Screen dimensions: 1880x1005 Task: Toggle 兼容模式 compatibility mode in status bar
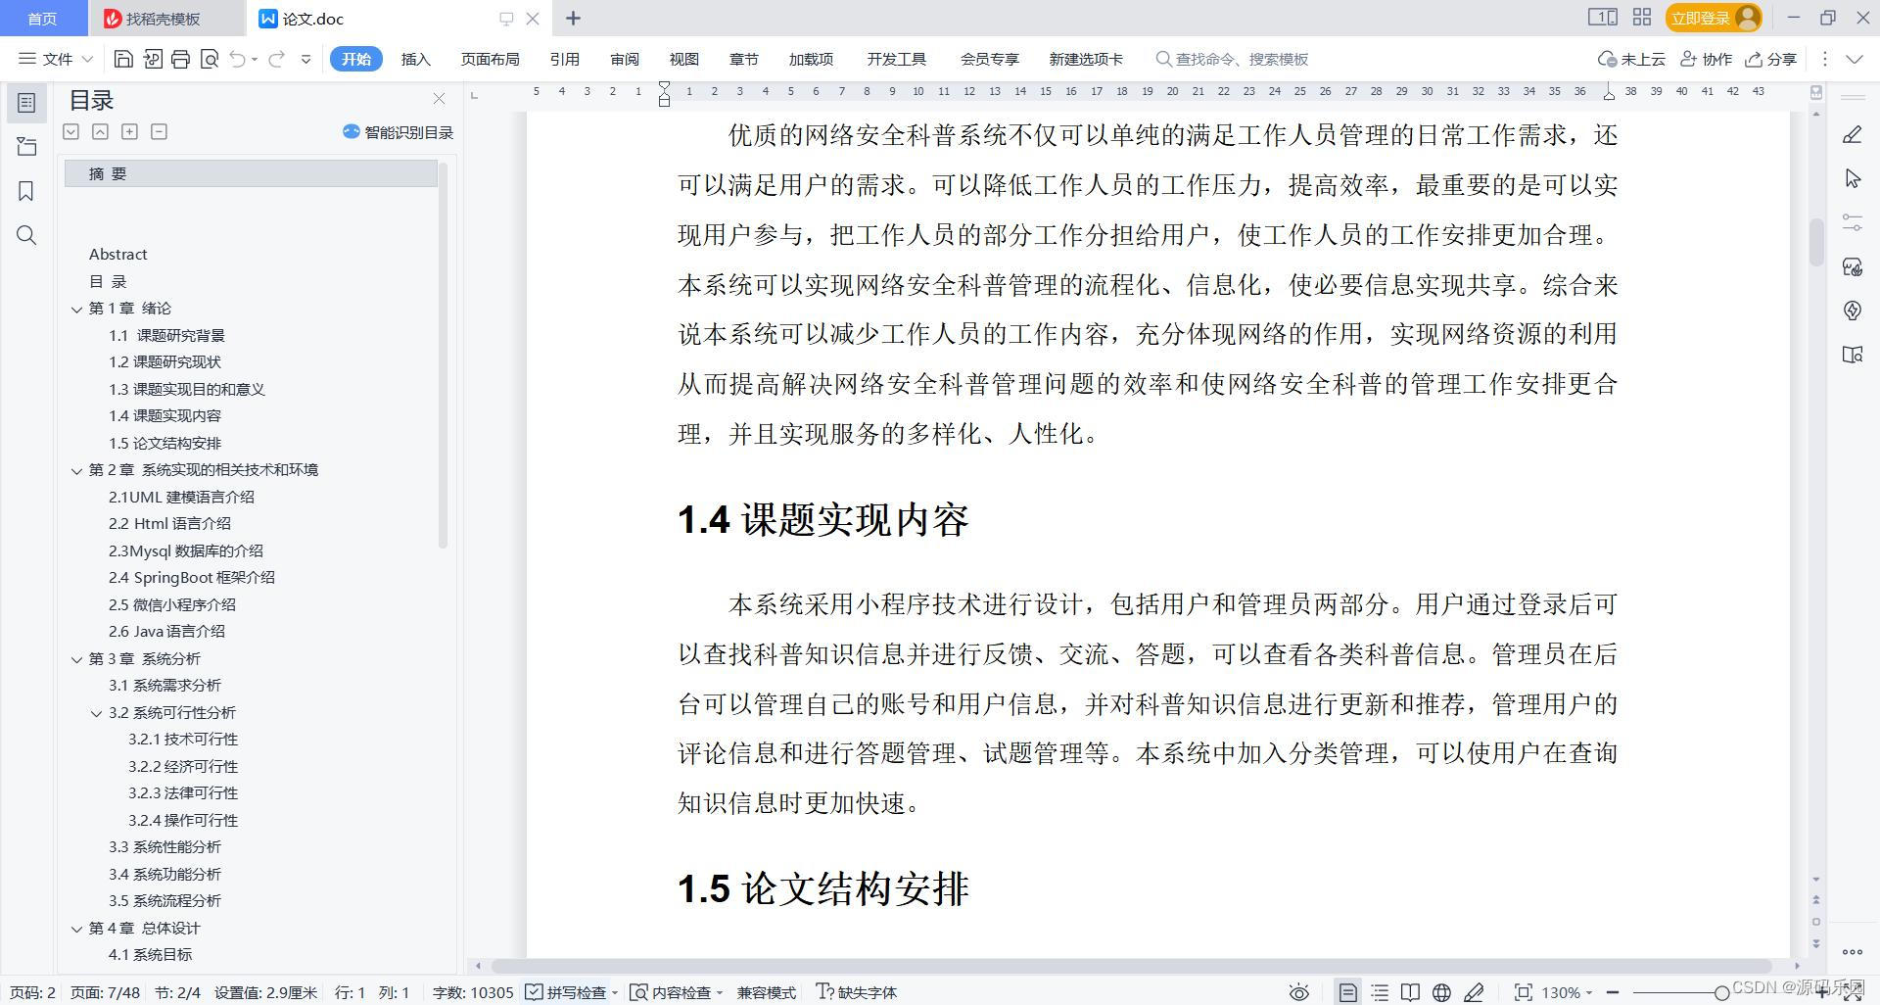766,992
